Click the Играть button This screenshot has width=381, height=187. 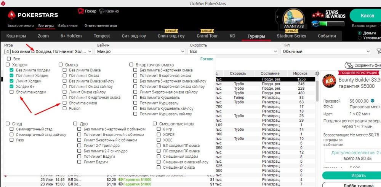351,175
